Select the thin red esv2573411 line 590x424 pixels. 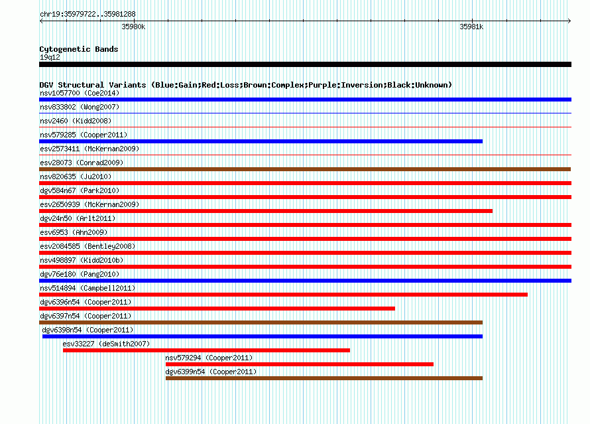(305, 155)
